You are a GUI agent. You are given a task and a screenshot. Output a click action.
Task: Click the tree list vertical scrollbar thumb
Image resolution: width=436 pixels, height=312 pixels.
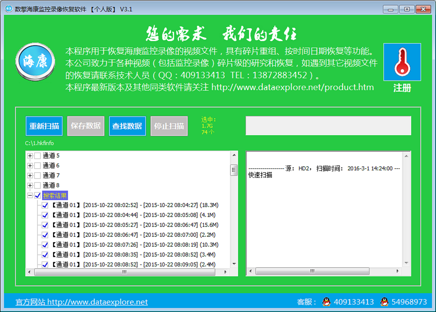234,170
